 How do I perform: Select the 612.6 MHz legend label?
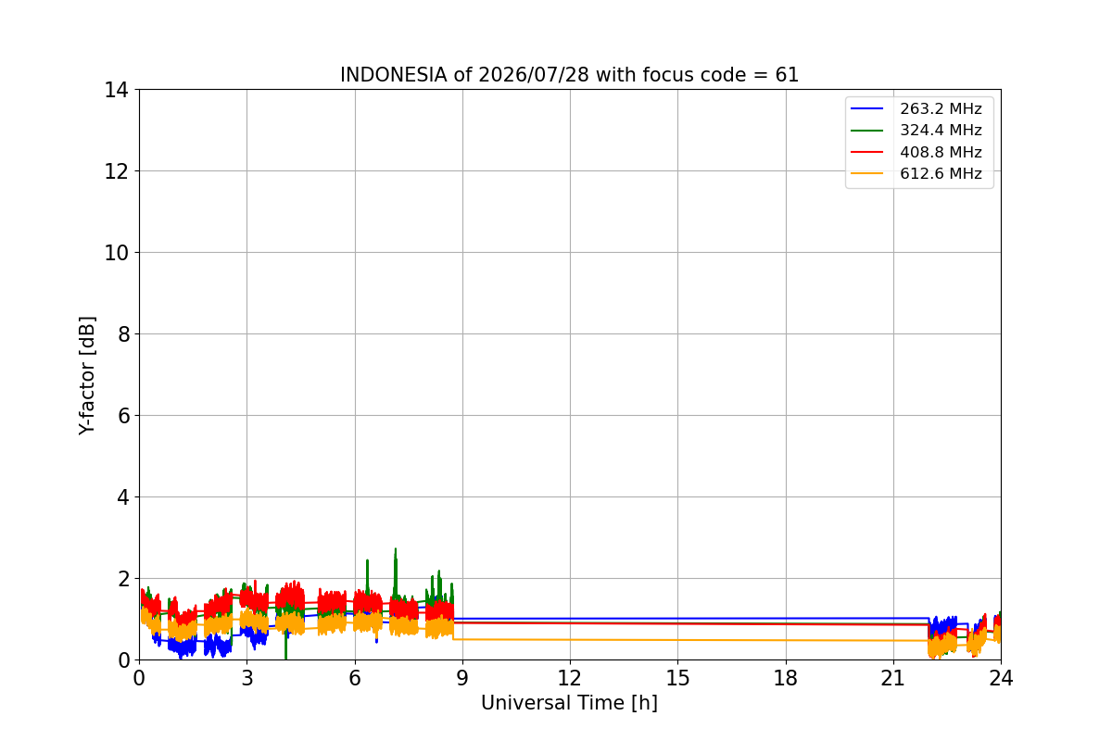tap(941, 174)
